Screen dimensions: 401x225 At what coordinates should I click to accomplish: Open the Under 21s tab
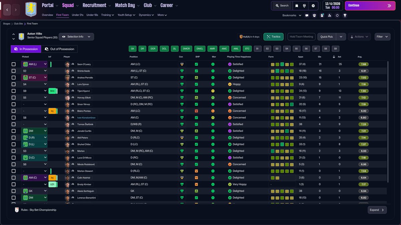point(78,15)
